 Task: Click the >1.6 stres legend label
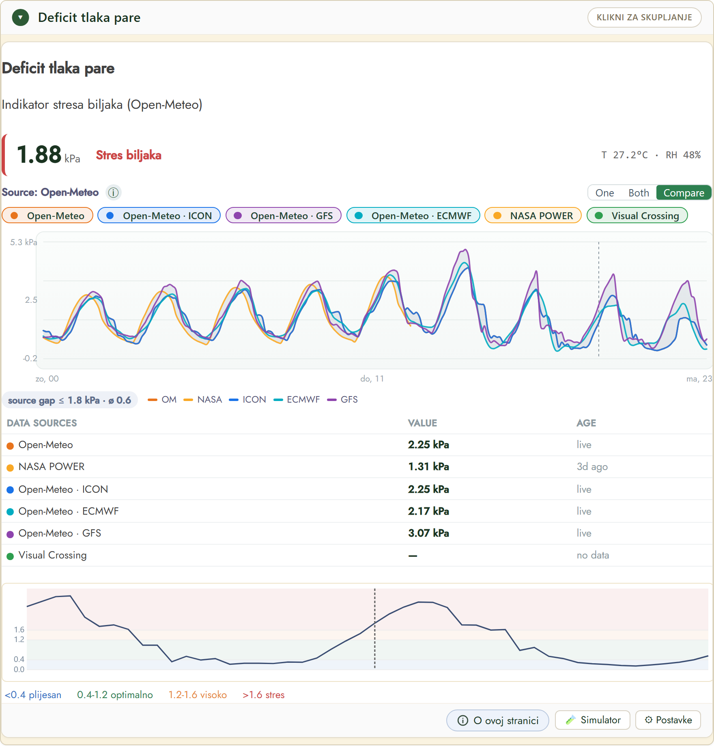(264, 695)
